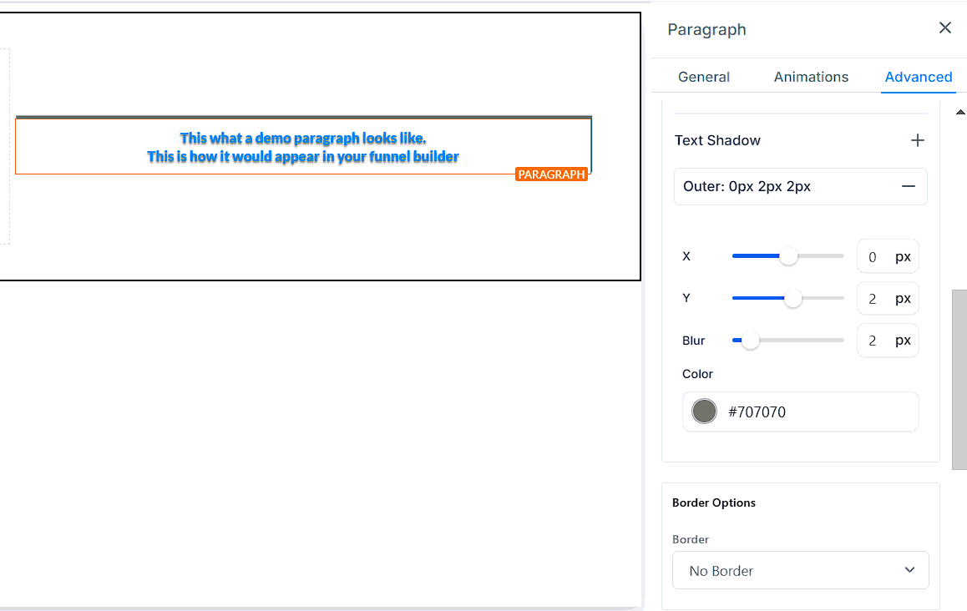This screenshot has width=967, height=611.
Task: Click the X offset slider handle
Action: tap(788, 256)
